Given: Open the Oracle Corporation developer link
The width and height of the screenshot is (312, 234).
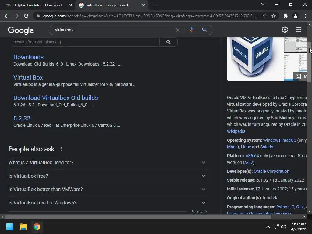Looking at the screenshot, I should pos(271,171).
